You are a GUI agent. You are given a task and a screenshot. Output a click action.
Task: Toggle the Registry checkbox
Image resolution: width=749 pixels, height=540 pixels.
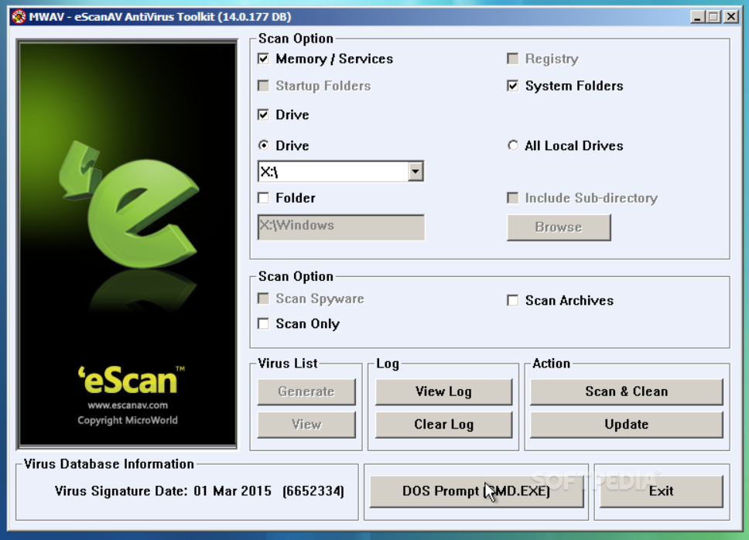(512, 59)
